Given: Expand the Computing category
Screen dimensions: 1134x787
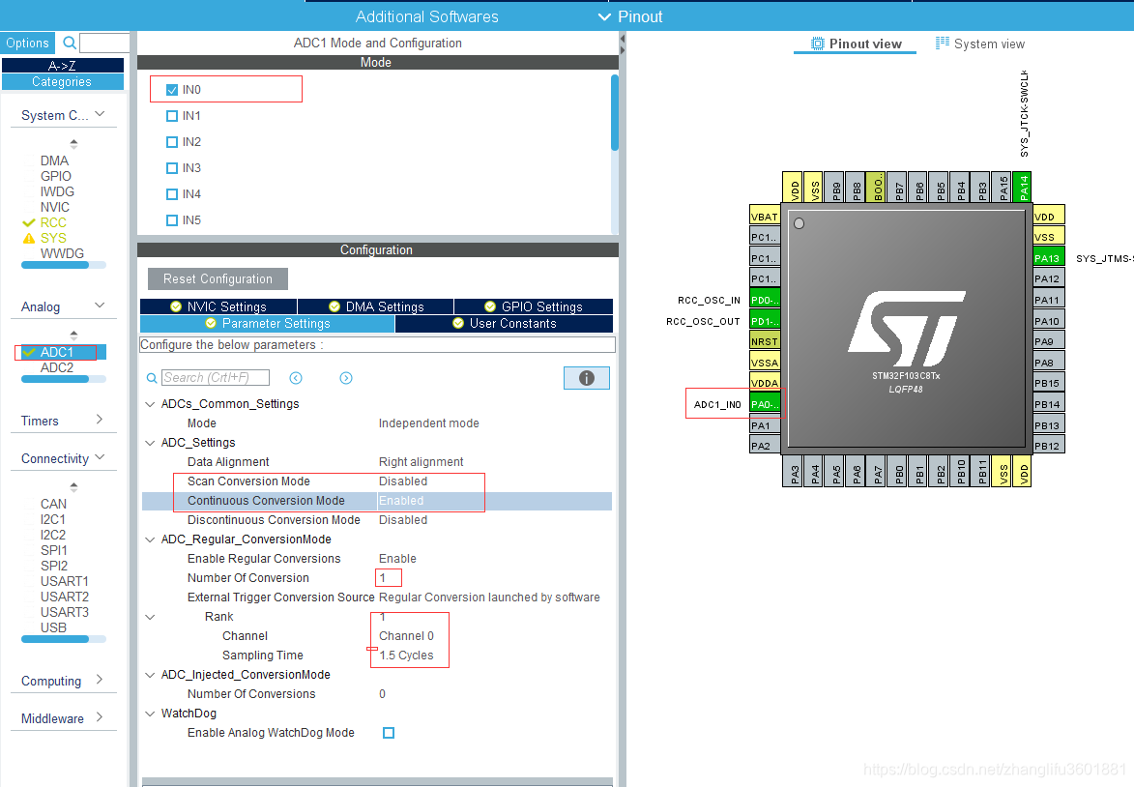Looking at the screenshot, I should coord(100,680).
